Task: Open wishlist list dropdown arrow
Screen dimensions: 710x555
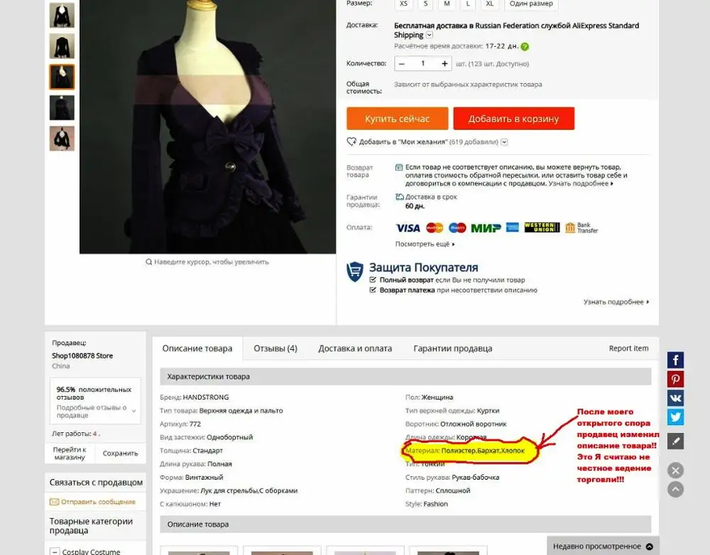Action: (x=504, y=142)
